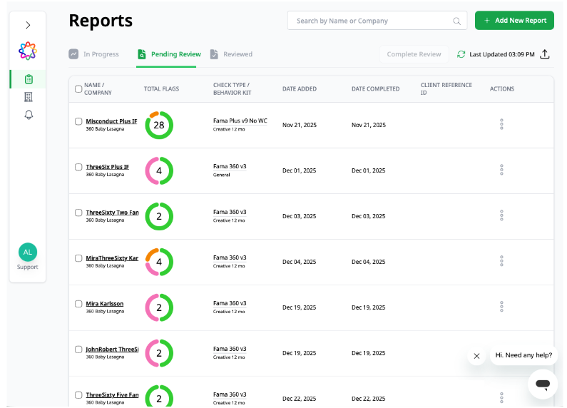Open the ThreeSixty Two Fan report link

112,213
